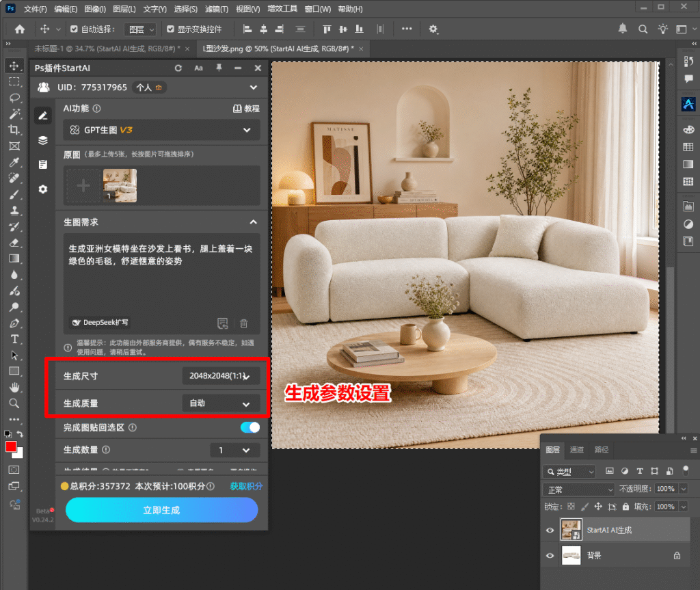Click the red foreground color swatch

tap(10, 445)
